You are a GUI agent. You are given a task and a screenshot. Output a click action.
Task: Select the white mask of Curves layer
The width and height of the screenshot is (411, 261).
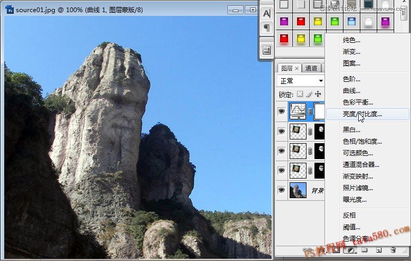319,111
